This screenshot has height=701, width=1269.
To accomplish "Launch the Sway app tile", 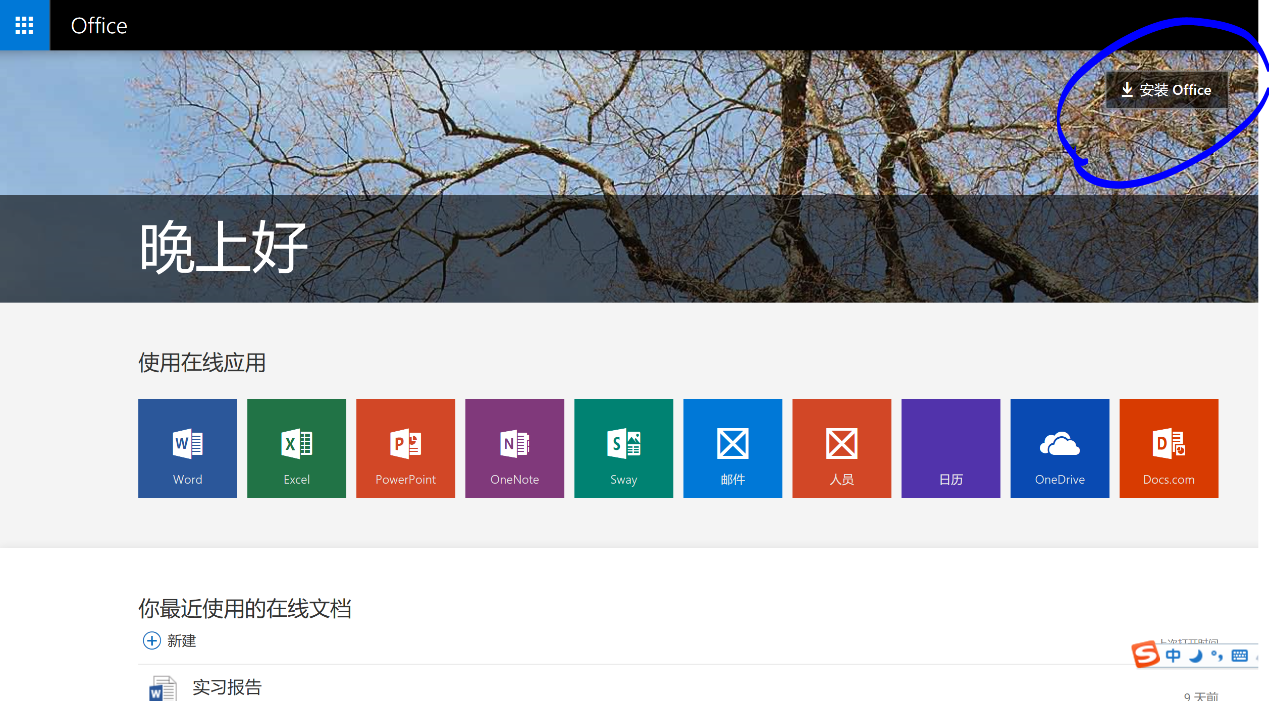I will pos(623,448).
